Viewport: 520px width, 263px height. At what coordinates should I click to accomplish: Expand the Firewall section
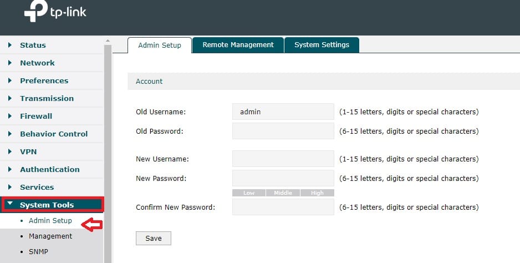point(36,116)
